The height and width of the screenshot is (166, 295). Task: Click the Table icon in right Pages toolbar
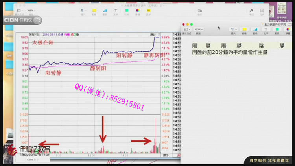244,30
